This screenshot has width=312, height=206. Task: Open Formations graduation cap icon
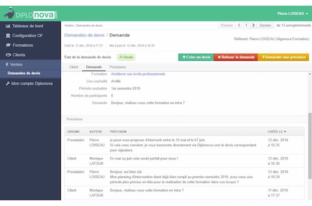tap(8, 45)
